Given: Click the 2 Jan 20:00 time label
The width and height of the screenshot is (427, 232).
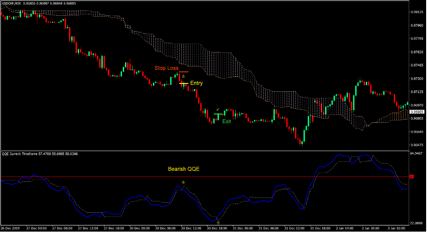Looking at the screenshot, I should [370, 228].
